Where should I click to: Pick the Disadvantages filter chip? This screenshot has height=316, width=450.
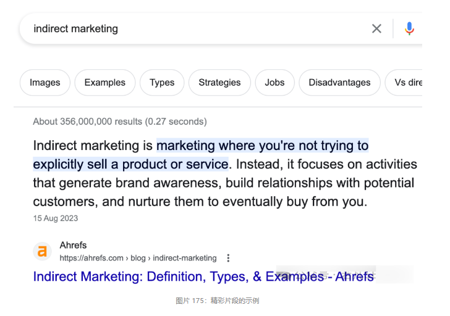(339, 83)
